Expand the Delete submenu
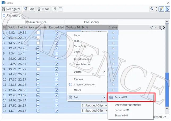 point(87,72)
